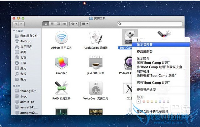Select the RAID 实用工具 icon
Image resolution: width=200 pixels, height=127 pixels.
(x=62, y=88)
